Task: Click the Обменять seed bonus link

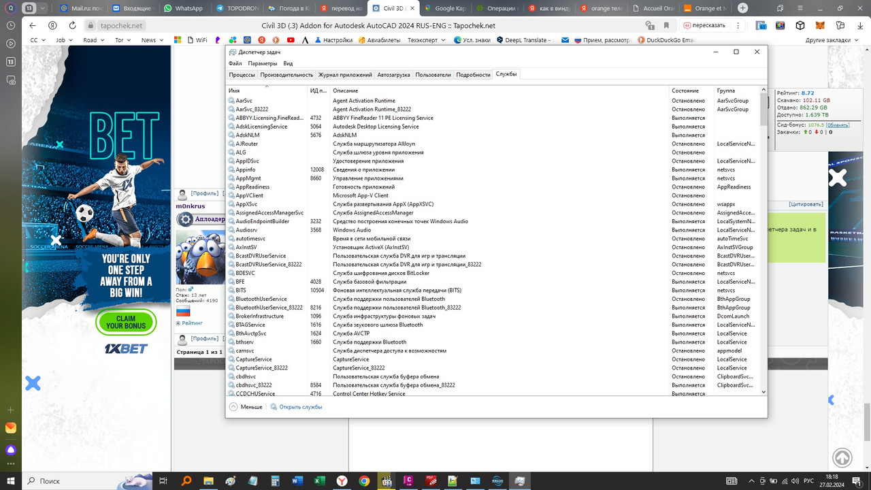Action: click(x=838, y=125)
